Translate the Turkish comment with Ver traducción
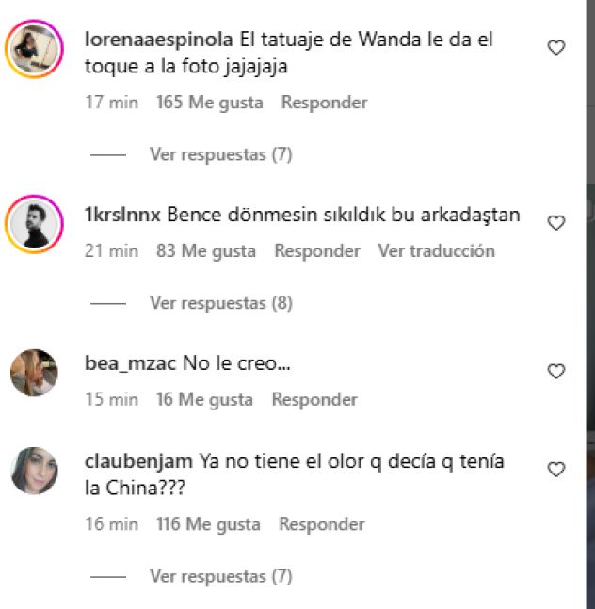The width and height of the screenshot is (595, 609). 437,251
